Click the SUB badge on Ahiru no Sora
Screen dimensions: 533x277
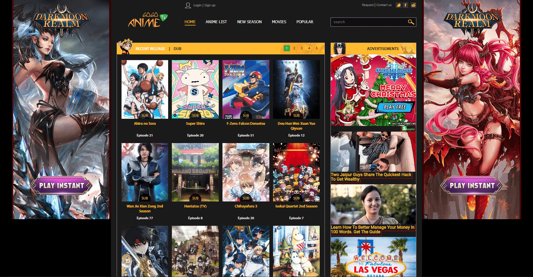pos(145,116)
